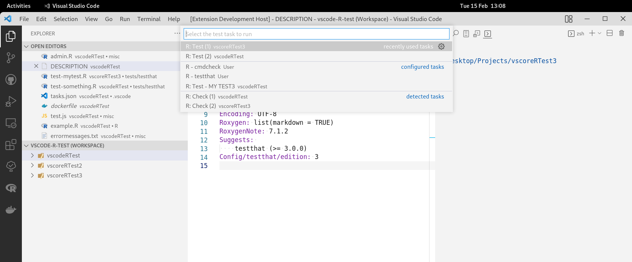Expand the vscoreRTest2 folder

pyautogui.click(x=32, y=165)
